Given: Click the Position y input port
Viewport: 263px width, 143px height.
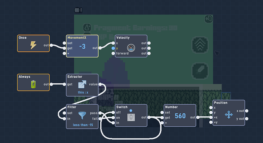Looking at the screenshot, I should pyautogui.click(x=211, y=113).
